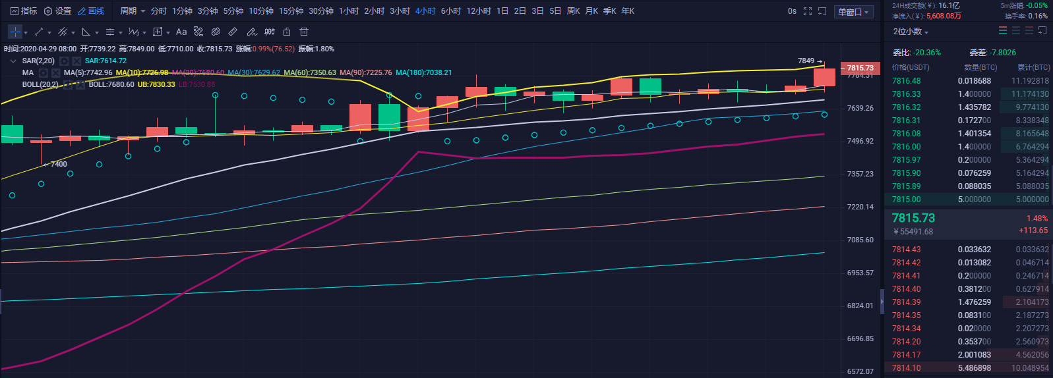Collapse the indicator legend chevron next to SAR

point(13,61)
